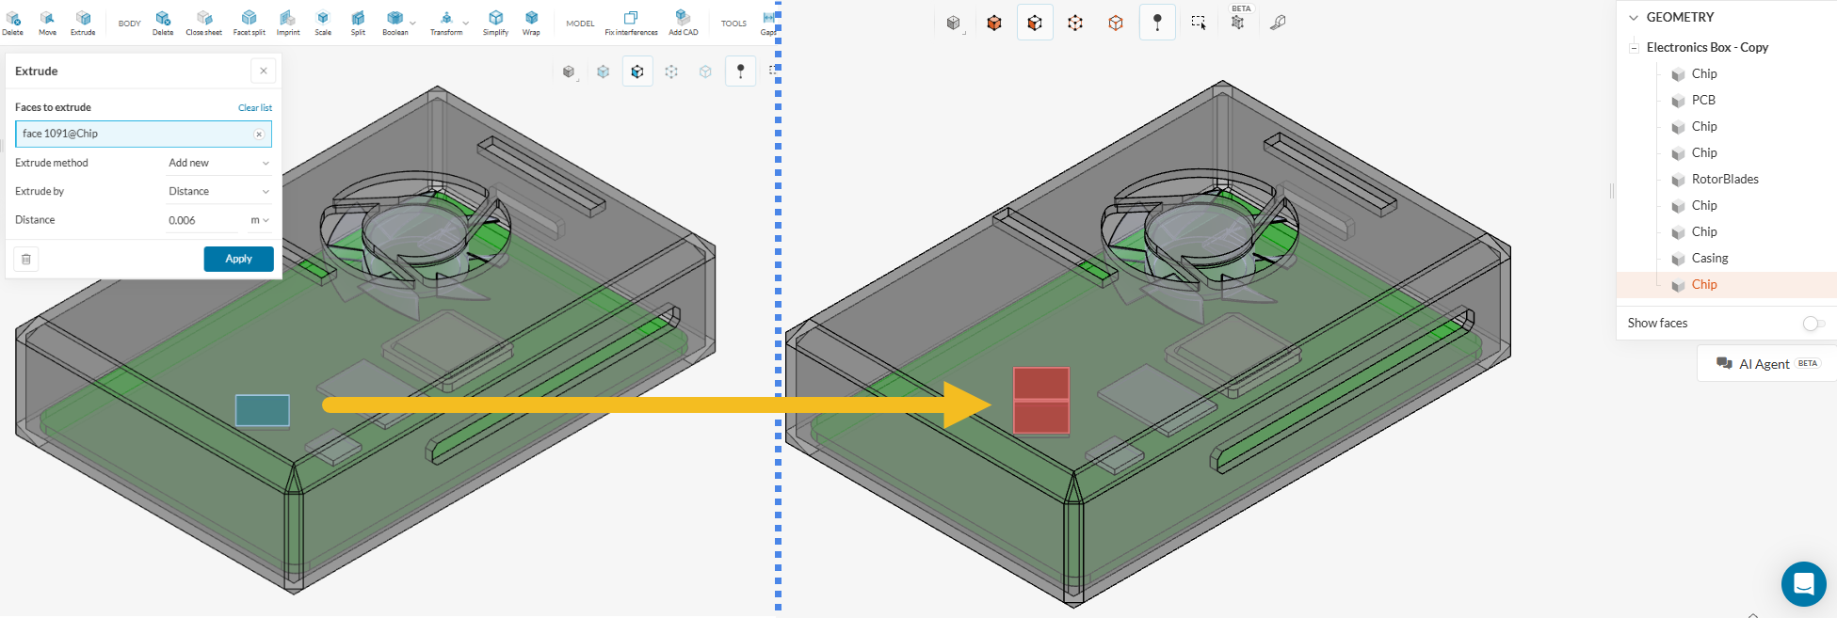Select the Casing part in tree

tap(1709, 258)
